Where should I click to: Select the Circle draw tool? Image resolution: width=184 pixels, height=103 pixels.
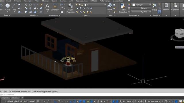tap(7, 7)
